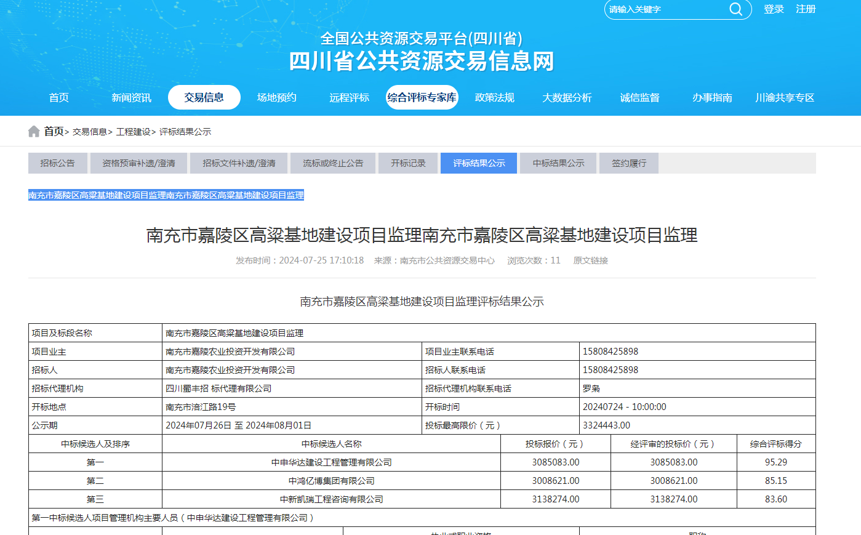Open 远程评标 navigation item
Viewport: 861px width, 535px height.
350,97
